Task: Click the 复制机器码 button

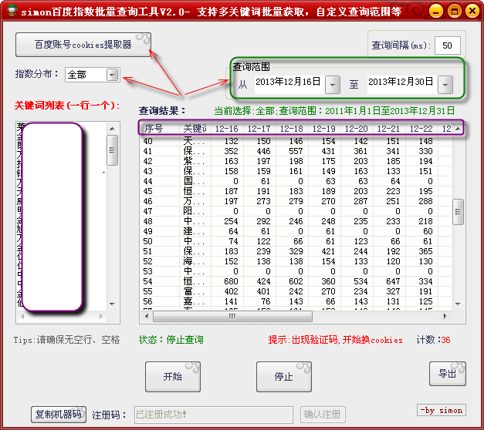Action: [x=59, y=414]
